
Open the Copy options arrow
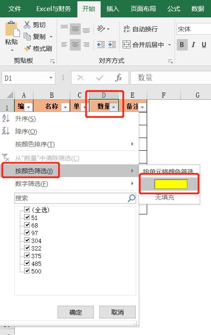tap(51, 37)
